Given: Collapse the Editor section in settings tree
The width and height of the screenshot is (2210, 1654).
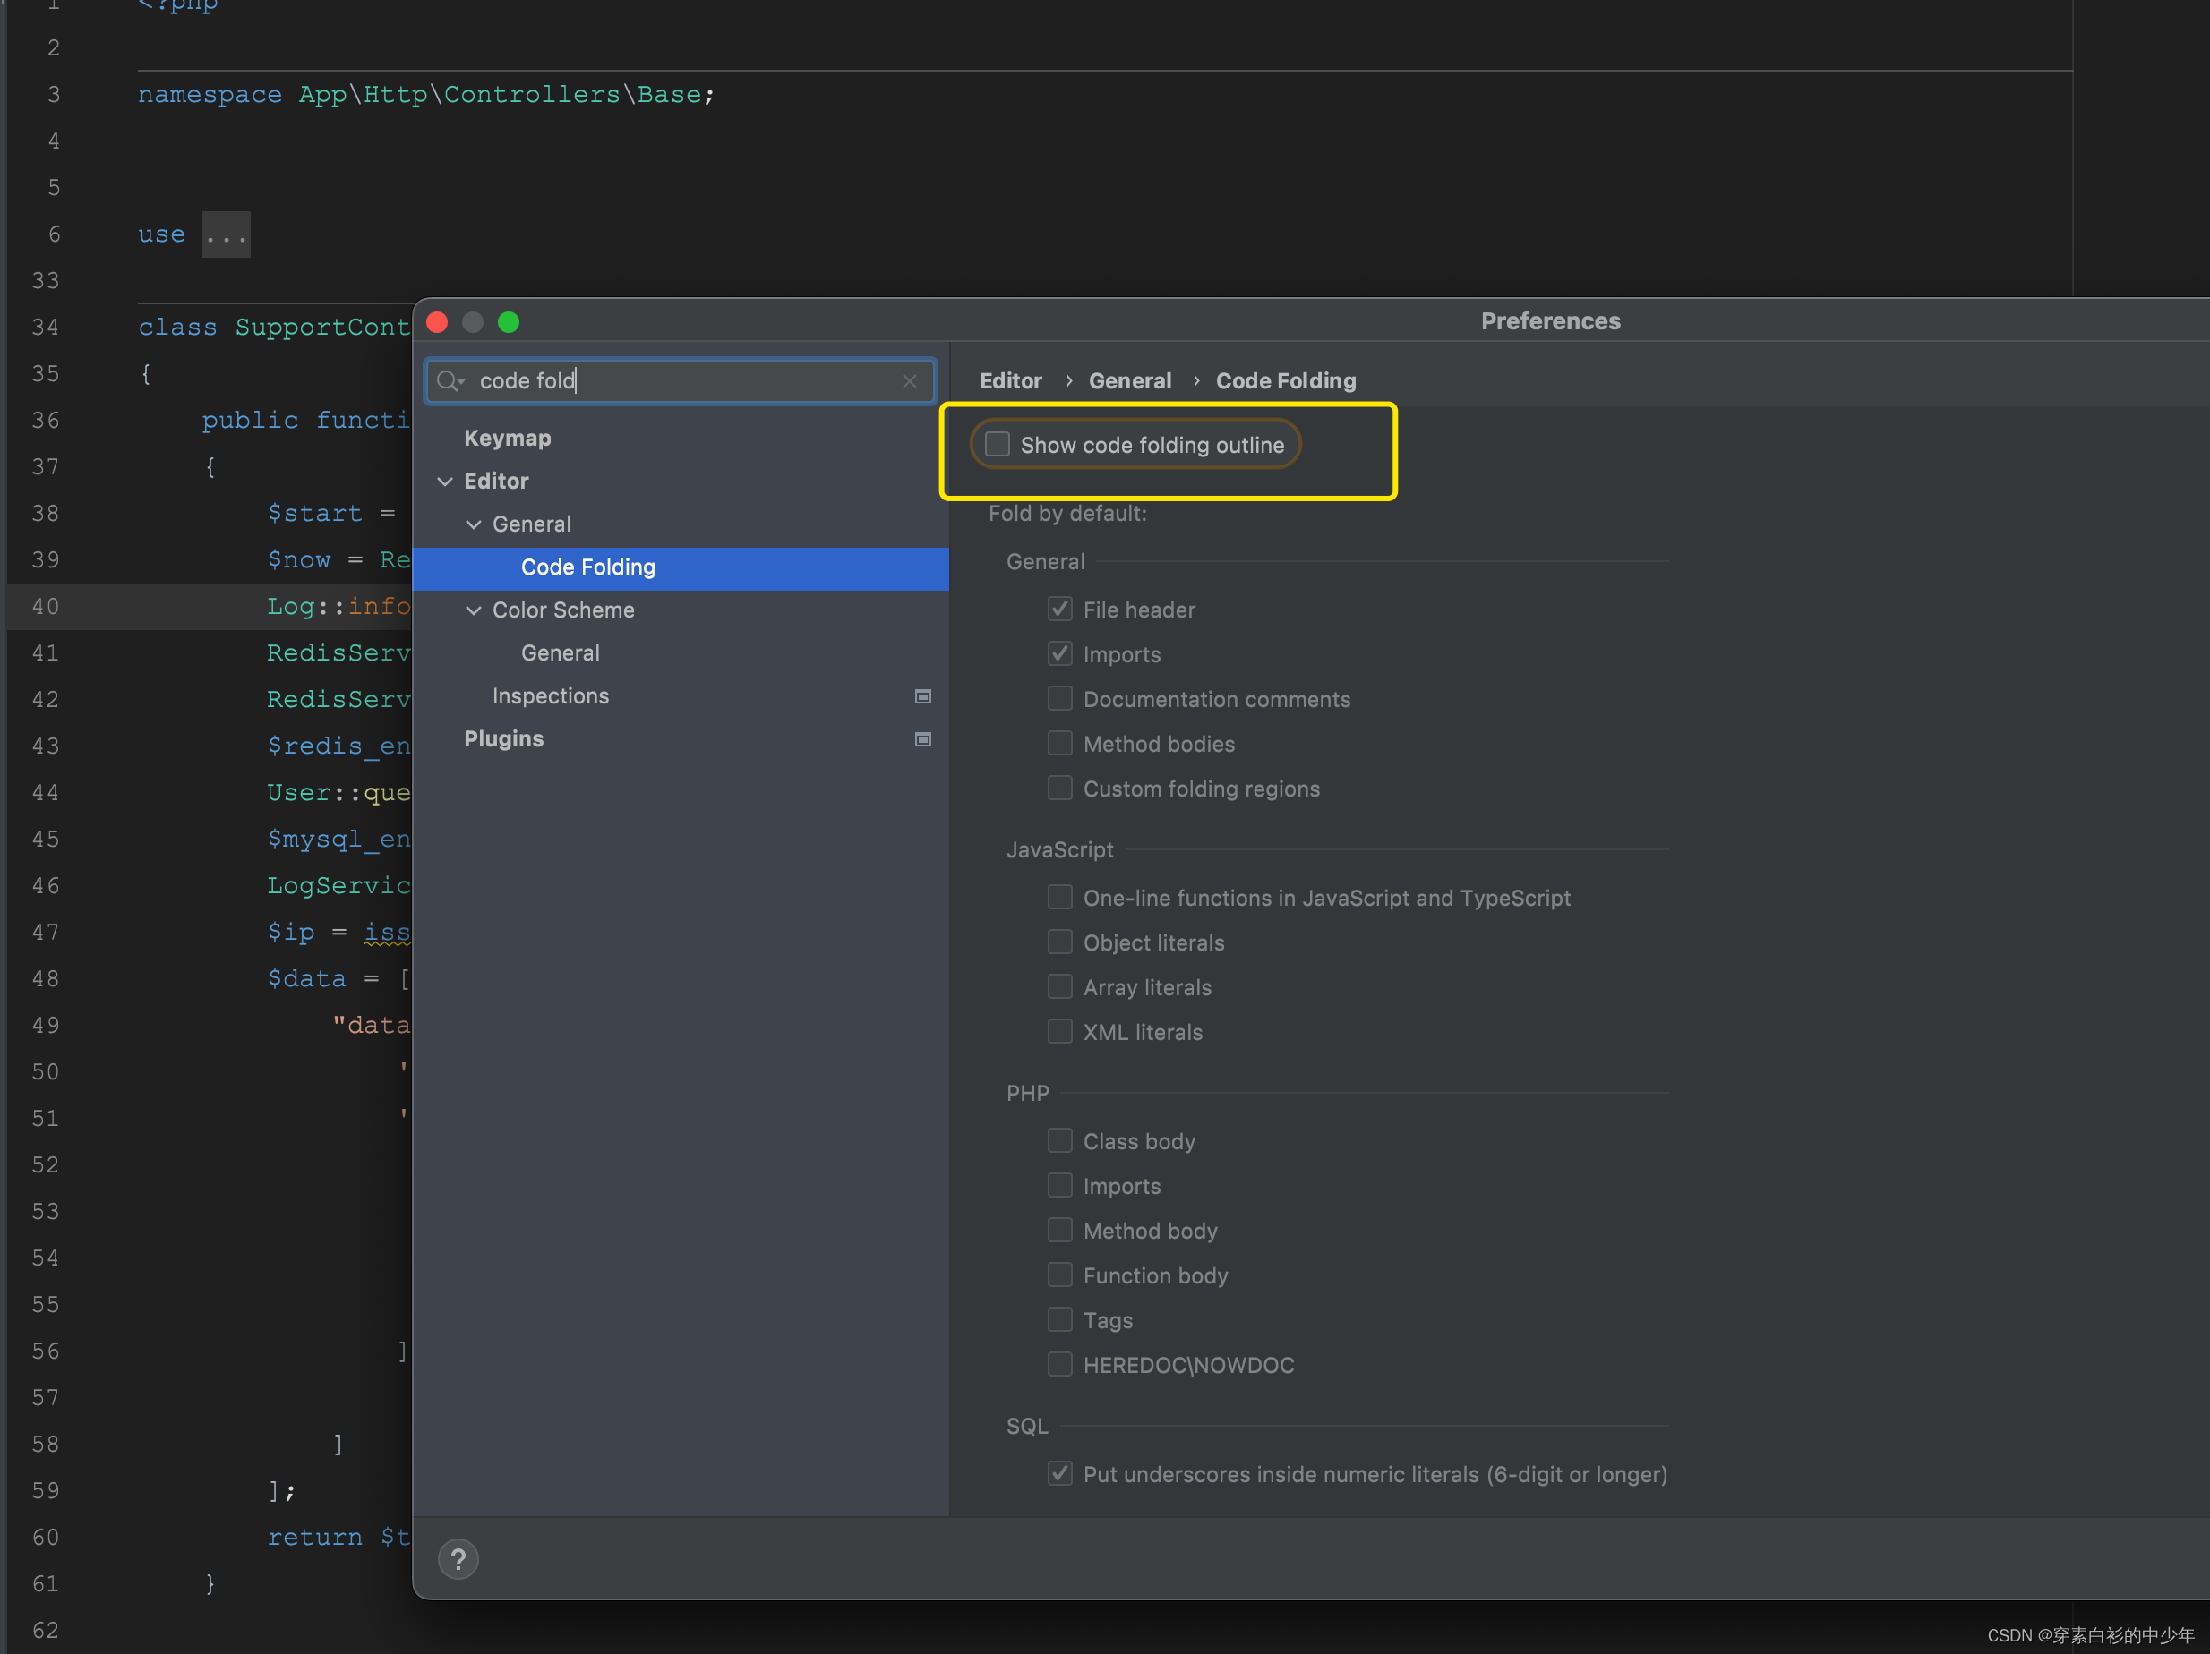Looking at the screenshot, I should [x=447, y=481].
